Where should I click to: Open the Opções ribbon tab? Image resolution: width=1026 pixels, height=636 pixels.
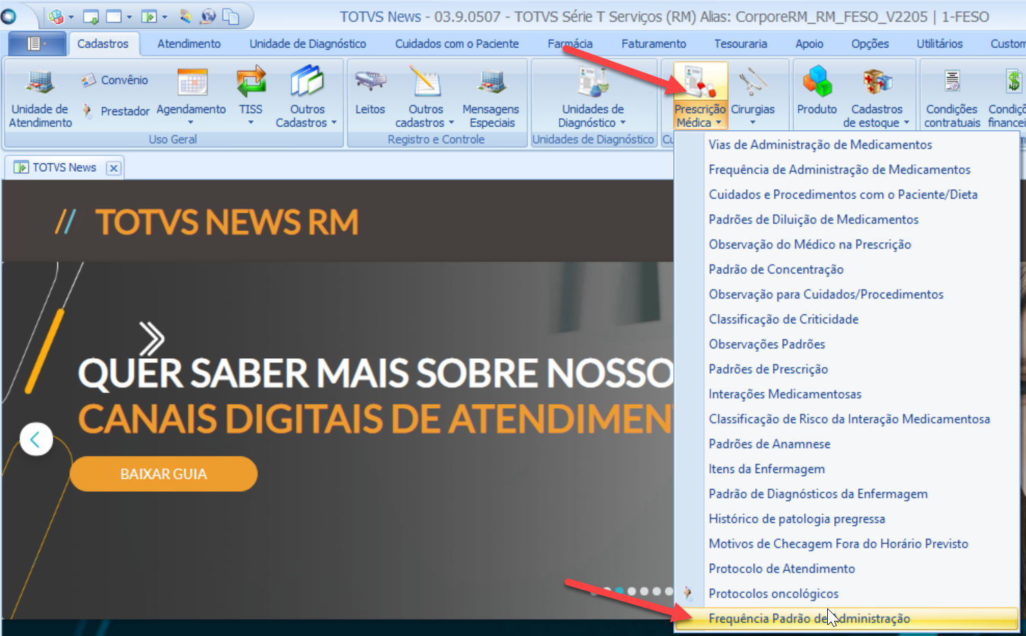click(870, 44)
